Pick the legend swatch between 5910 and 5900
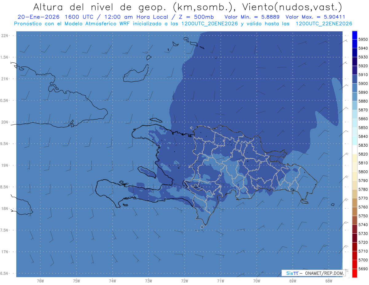Viewport: 369px width, 285px height. pos(355,79)
